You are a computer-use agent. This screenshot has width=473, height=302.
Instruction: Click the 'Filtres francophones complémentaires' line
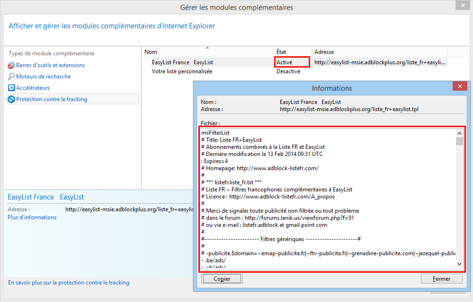(277, 190)
